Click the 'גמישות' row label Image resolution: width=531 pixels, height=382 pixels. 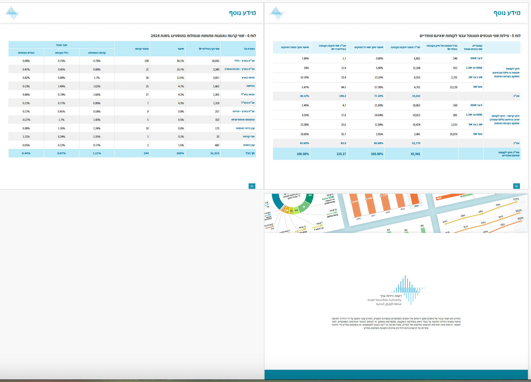point(250,86)
